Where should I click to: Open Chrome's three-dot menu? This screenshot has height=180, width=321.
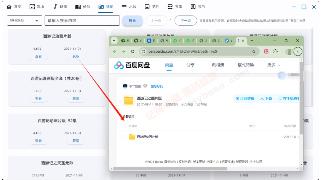coord(298,51)
